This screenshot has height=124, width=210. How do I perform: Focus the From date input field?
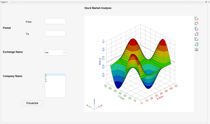55,21
